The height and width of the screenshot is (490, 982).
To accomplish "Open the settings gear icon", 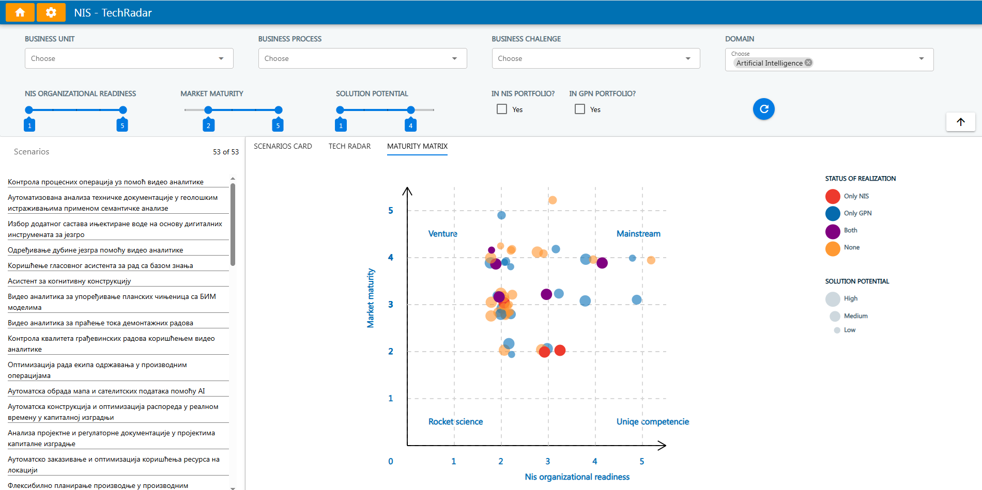I will coord(51,12).
